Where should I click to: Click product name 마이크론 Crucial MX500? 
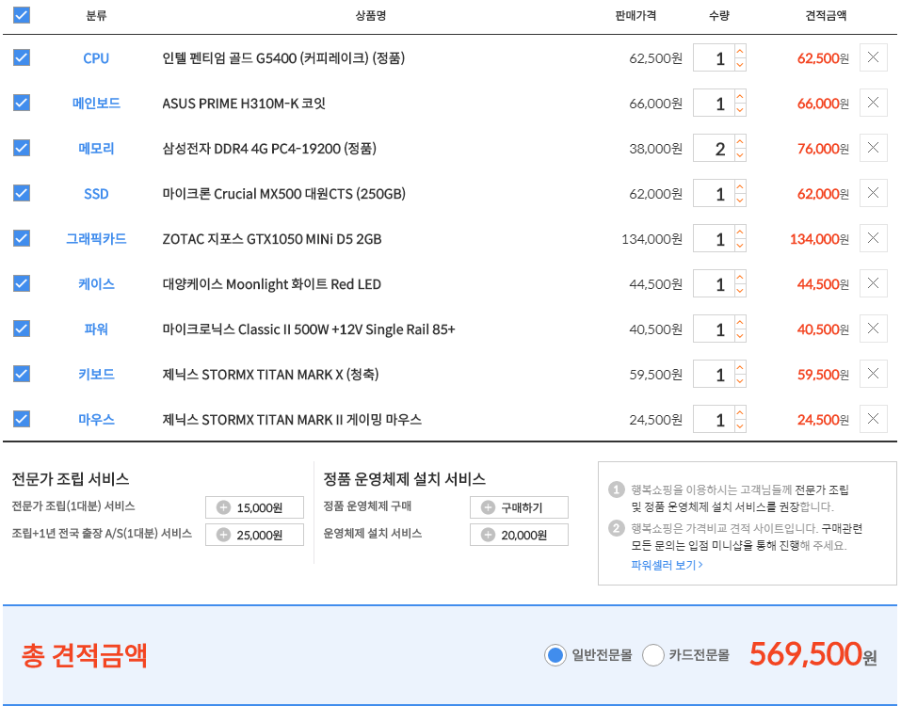coord(284,194)
